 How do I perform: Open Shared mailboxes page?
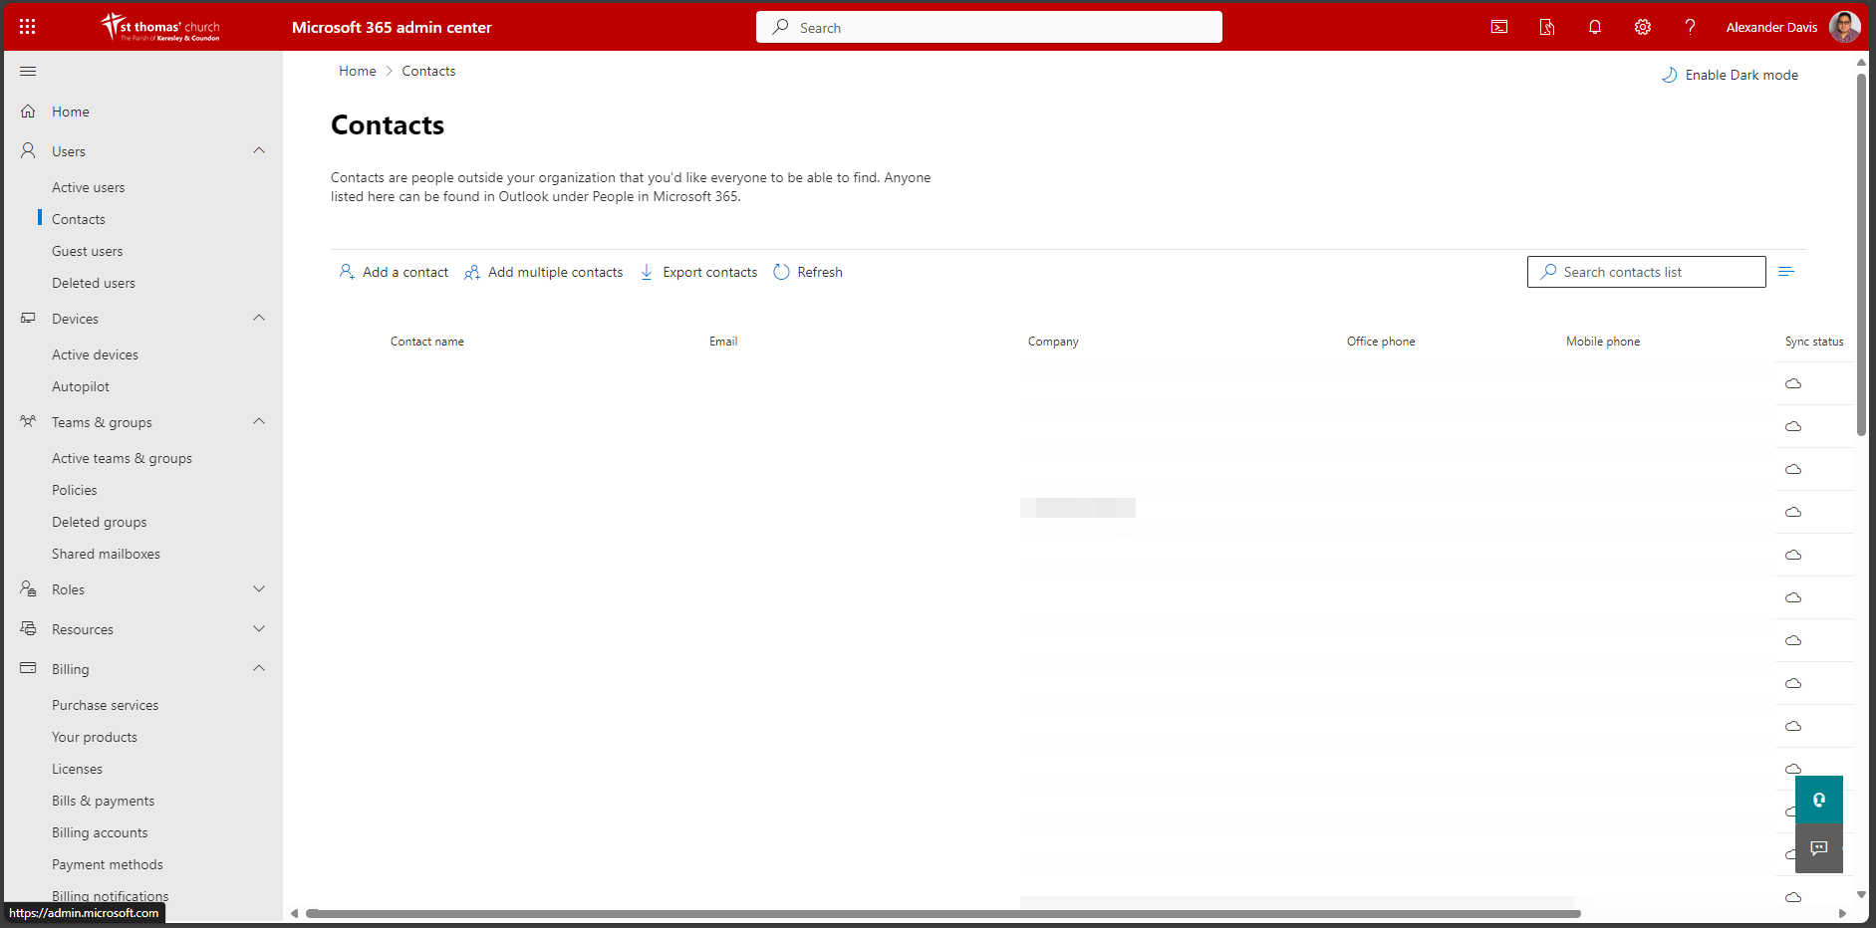pyautogui.click(x=107, y=554)
